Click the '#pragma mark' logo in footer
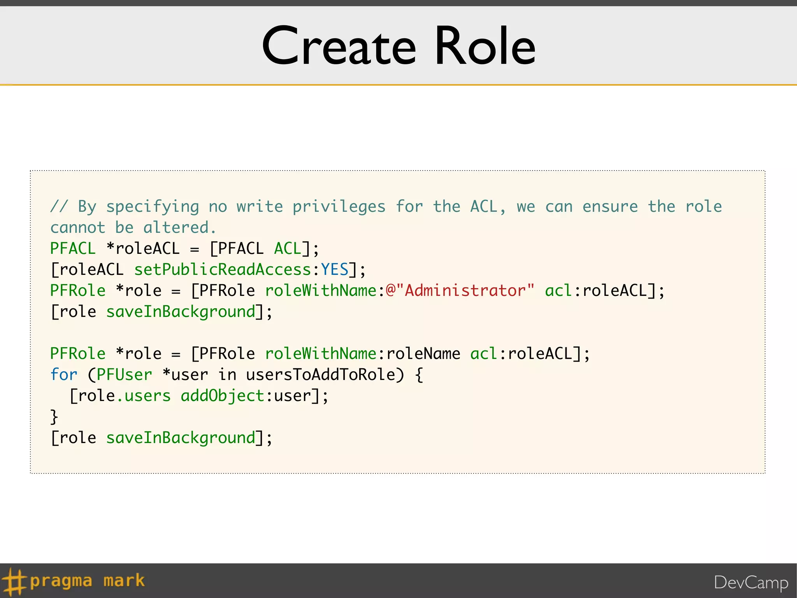The image size is (797, 598). (x=73, y=582)
